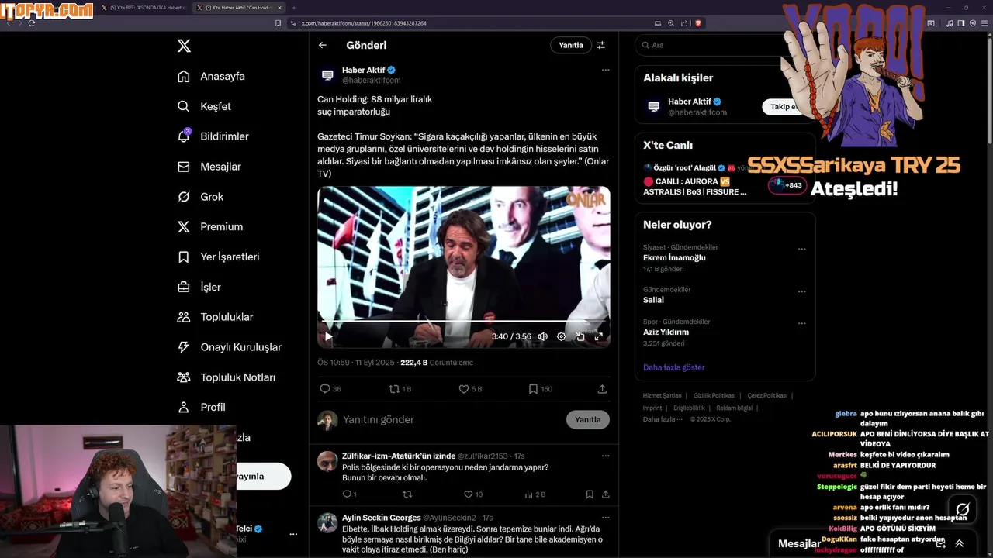Open Topluluk Notları page
Image resolution: width=993 pixels, height=558 pixels.
click(226, 377)
